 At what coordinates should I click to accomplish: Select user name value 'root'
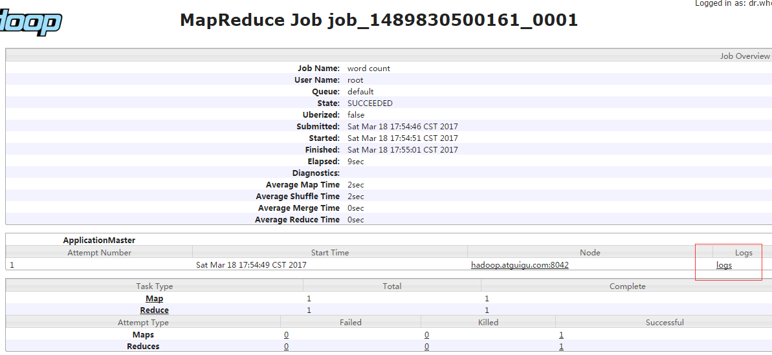click(x=355, y=80)
